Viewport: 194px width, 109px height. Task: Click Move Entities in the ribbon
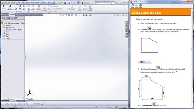pos(53,12)
